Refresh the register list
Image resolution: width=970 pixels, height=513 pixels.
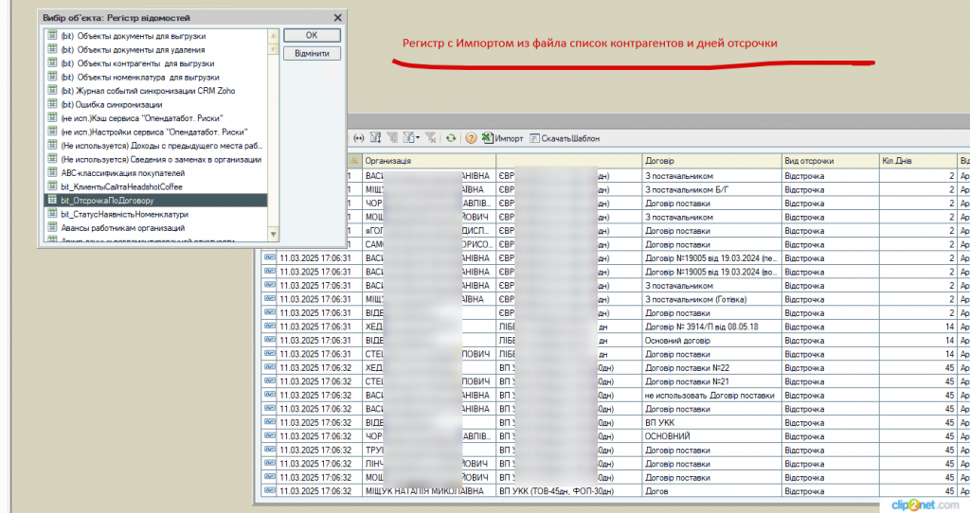(x=451, y=138)
